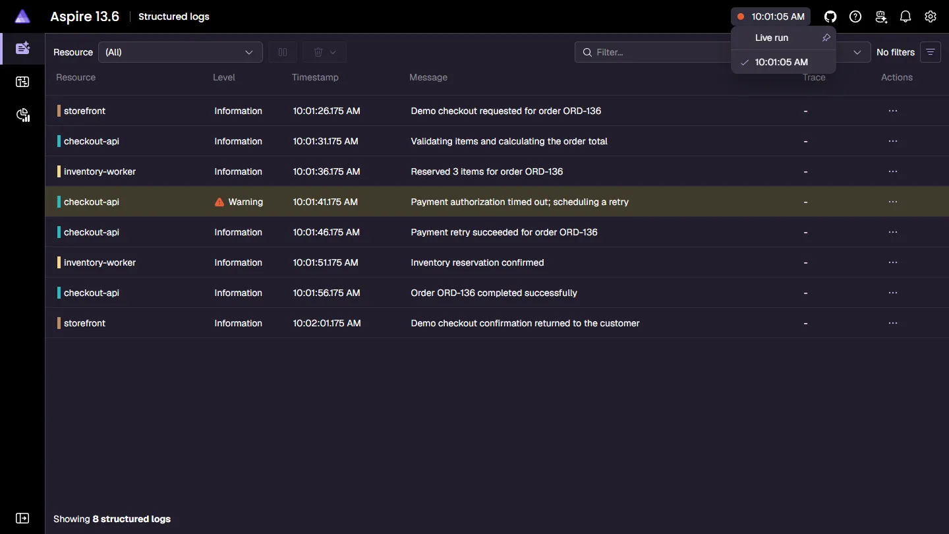The width and height of the screenshot is (949, 534).
Task: Open the AI assistant robot icon
Action: (x=880, y=16)
